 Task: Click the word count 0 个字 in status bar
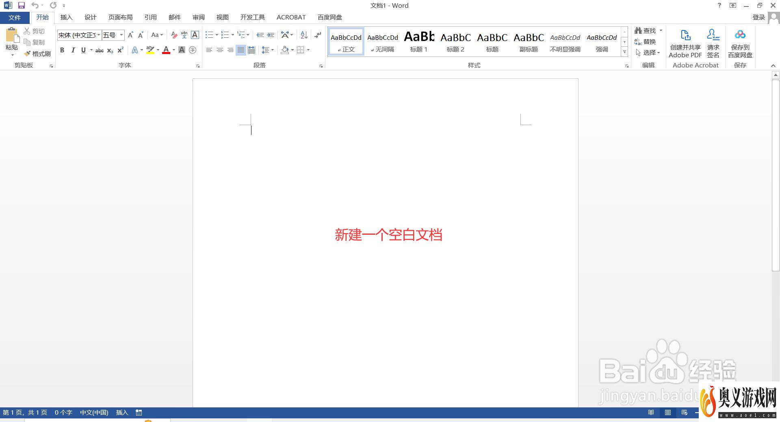63,412
